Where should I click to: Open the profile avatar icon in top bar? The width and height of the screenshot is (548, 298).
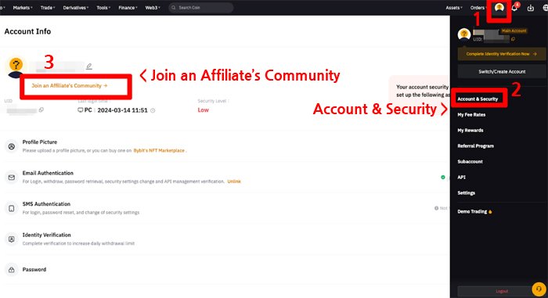coord(499,7)
